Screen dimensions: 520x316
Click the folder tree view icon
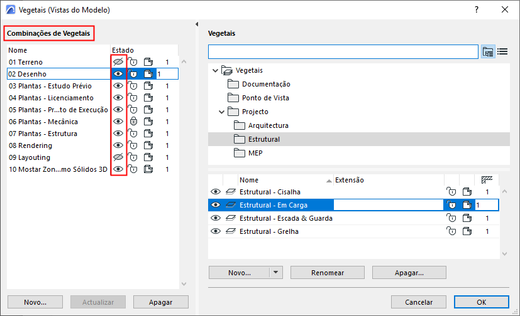pos(489,51)
